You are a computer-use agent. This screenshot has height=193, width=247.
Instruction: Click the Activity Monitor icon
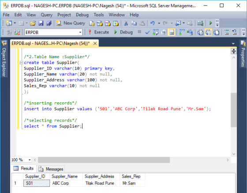click(x=200, y=23)
